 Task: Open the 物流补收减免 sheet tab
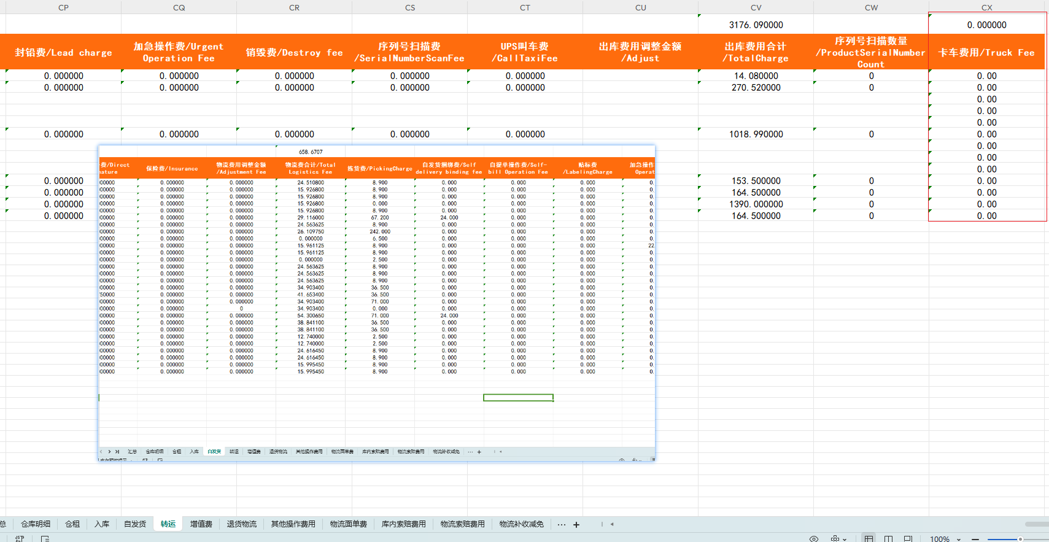tap(522, 524)
